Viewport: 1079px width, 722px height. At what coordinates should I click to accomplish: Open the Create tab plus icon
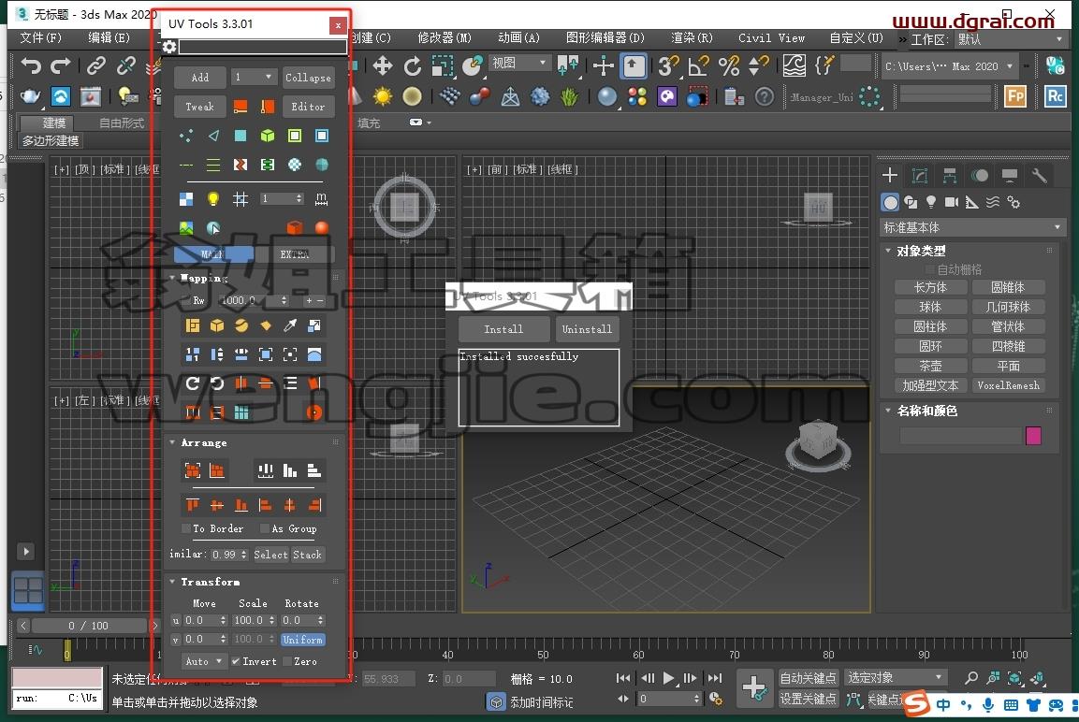click(x=890, y=175)
